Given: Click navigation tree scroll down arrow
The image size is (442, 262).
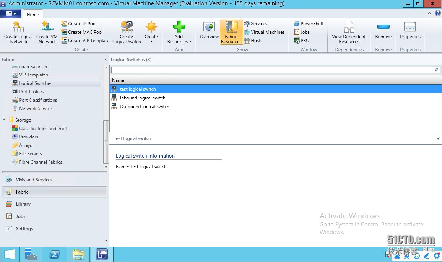Looking at the screenshot, I should [x=106, y=167].
